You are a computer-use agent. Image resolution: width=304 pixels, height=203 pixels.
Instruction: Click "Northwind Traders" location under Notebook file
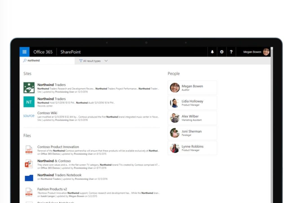pos(51,179)
